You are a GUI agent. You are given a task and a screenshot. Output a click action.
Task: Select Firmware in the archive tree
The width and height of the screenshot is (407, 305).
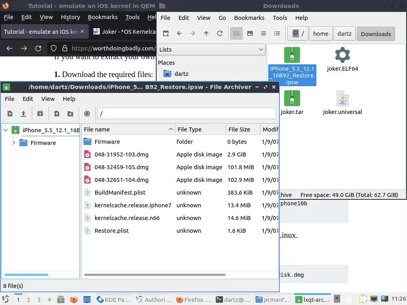pos(43,143)
